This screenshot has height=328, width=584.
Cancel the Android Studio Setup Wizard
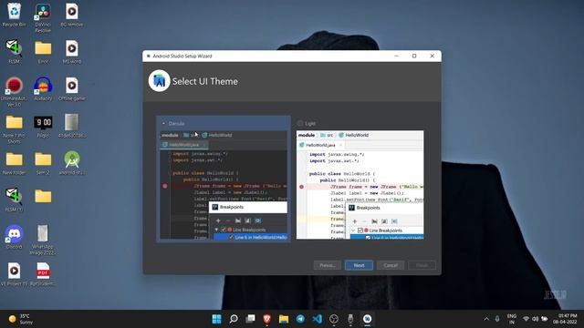coord(391,265)
